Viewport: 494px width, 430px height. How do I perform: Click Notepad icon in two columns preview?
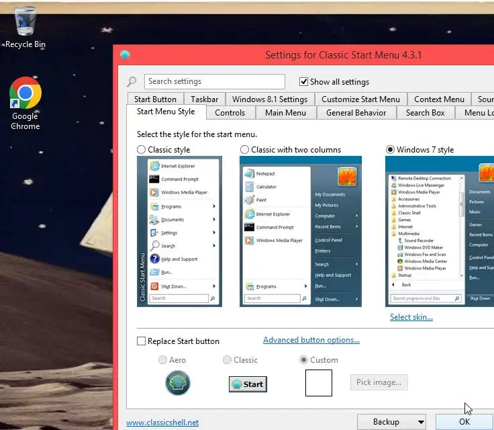[x=249, y=173]
